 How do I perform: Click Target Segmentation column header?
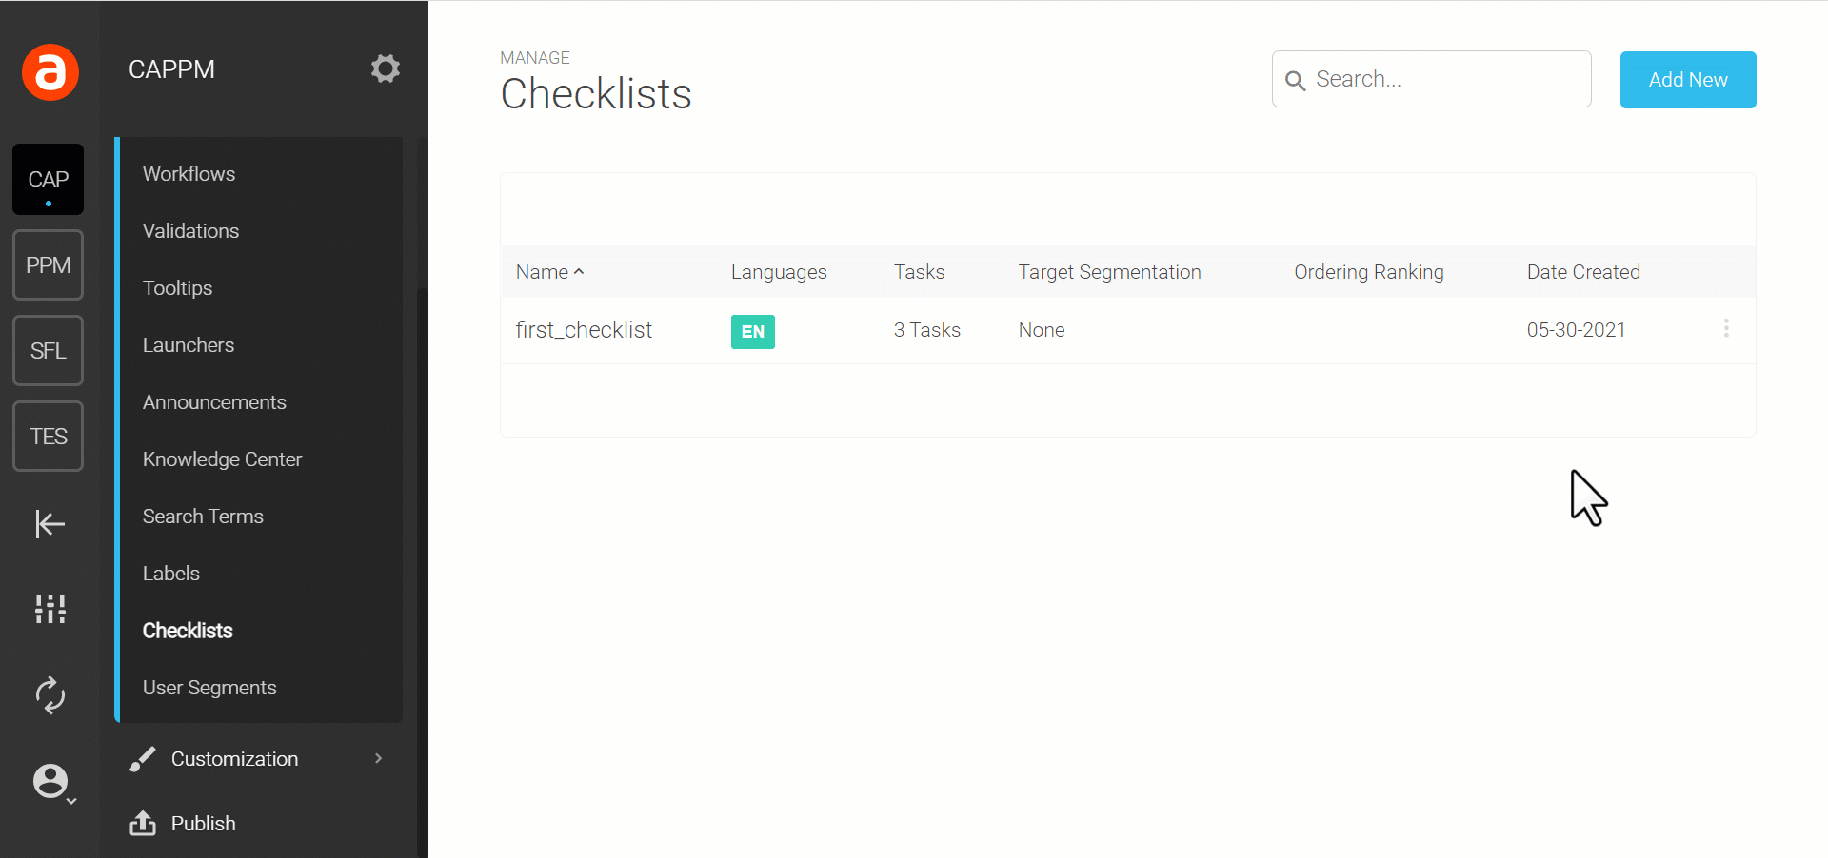coord(1110,272)
